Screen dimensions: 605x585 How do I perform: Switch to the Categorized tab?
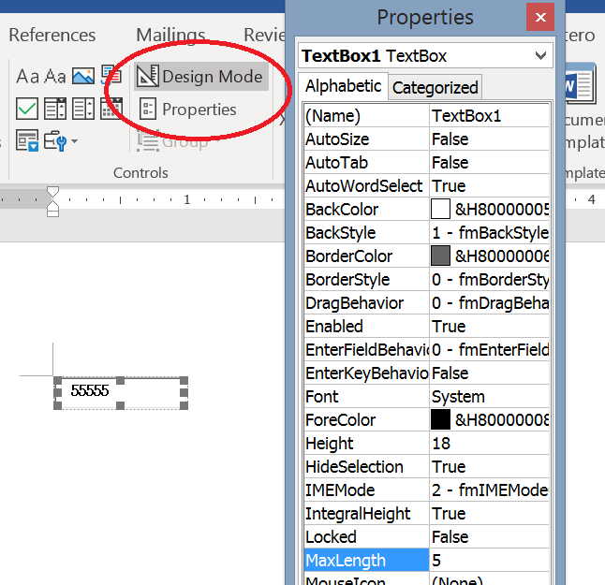coord(435,88)
